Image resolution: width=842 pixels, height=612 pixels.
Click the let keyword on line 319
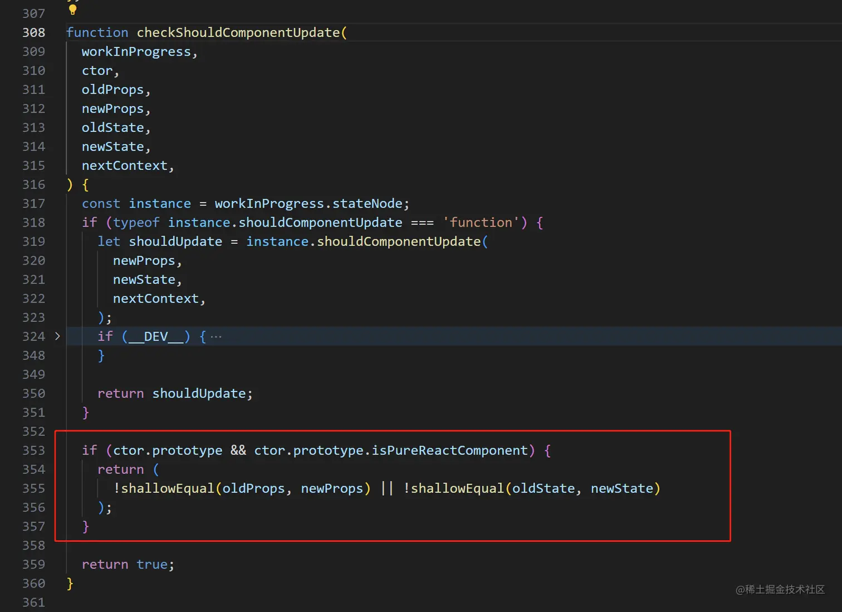click(109, 242)
